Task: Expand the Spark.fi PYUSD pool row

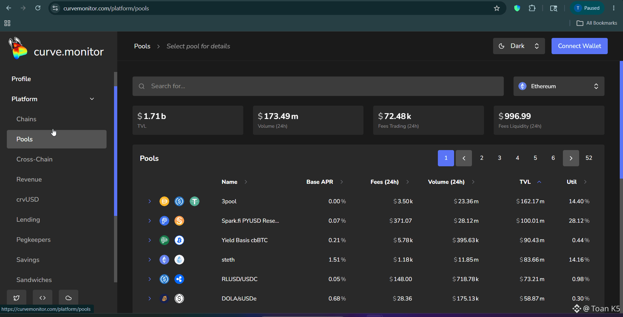Action: point(150,221)
